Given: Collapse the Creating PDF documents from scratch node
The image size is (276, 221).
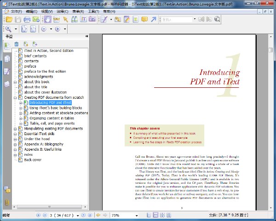Looking at the screenshot, I should point(15,97).
